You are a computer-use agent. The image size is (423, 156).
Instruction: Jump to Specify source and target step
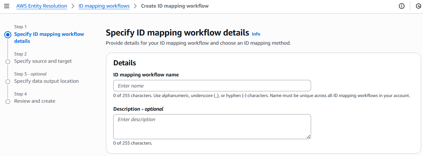43,61
